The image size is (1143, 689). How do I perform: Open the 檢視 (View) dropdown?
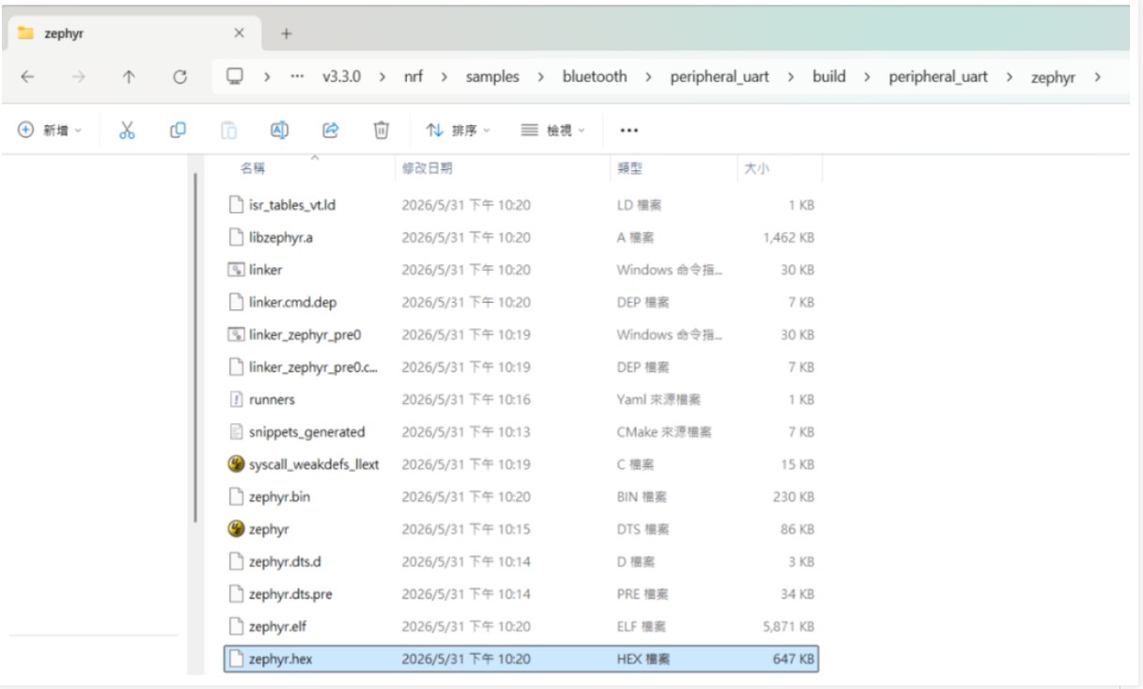click(x=554, y=131)
